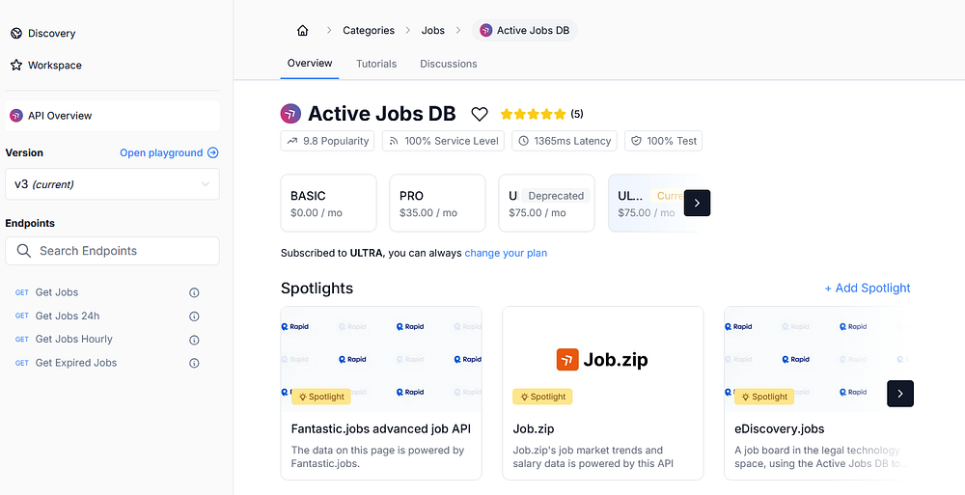Open info icon beside Get Expired Jobs

pyautogui.click(x=194, y=363)
